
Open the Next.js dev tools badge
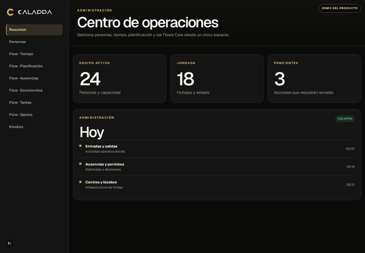click(x=10, y=243)
